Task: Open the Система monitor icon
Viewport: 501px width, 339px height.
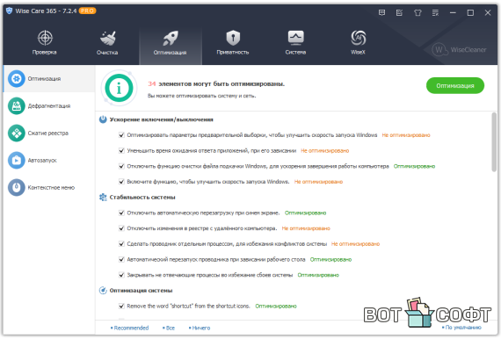Action: (295, 38)
